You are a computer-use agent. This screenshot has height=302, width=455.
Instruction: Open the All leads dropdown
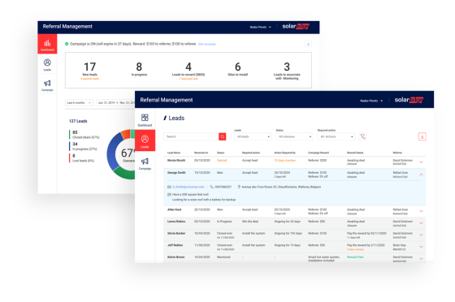[x=253, y=136]
